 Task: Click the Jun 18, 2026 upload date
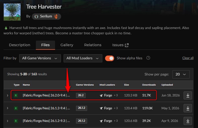pos(170,95)
